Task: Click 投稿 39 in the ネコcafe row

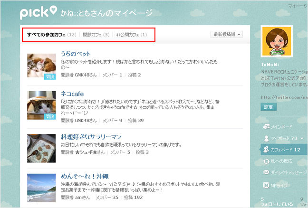Action: pos(136,121)
